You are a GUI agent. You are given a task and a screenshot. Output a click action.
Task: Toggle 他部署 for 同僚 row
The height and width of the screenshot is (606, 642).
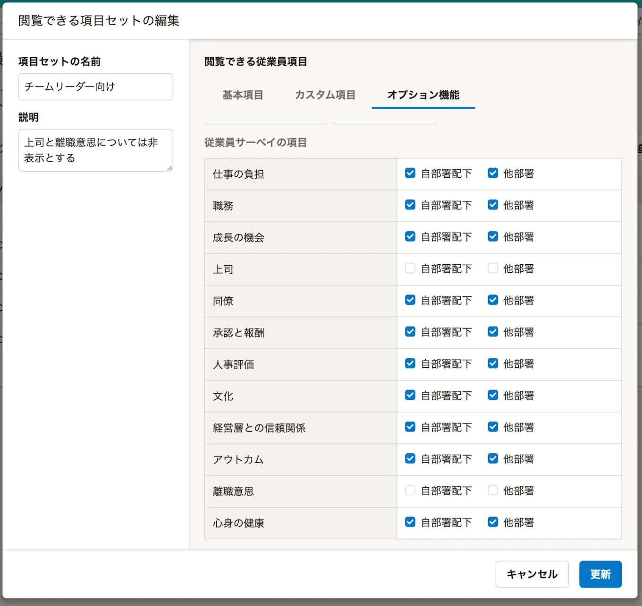493,300
